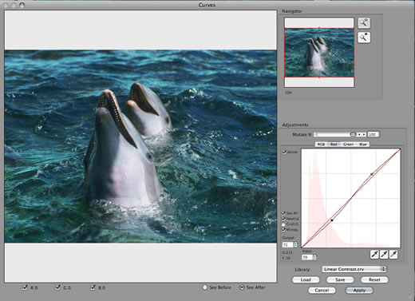Toggle the Histog. checkbox

point(283,229)
